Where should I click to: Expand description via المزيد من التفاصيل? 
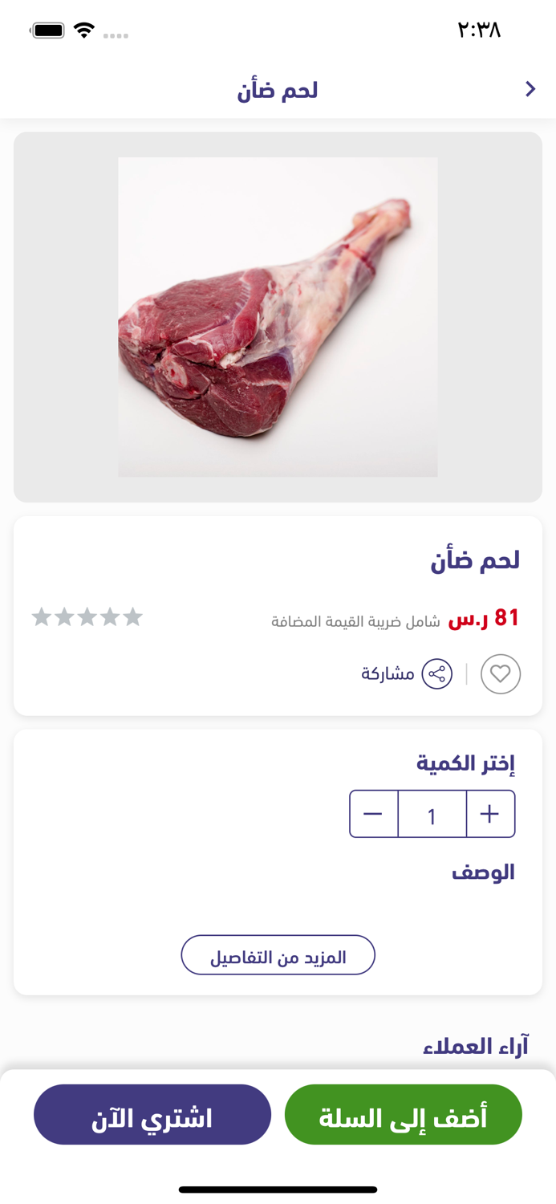[x=278, y=954]
